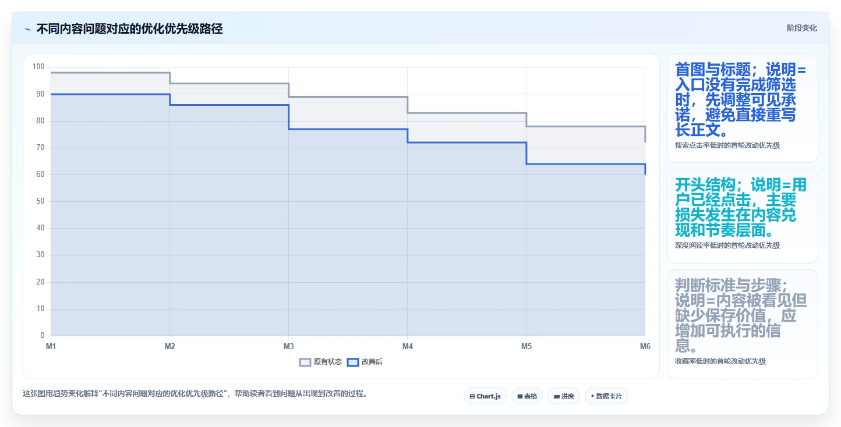Click the M5 x-axis label
841x427 pixels.
tap(526, 347)
